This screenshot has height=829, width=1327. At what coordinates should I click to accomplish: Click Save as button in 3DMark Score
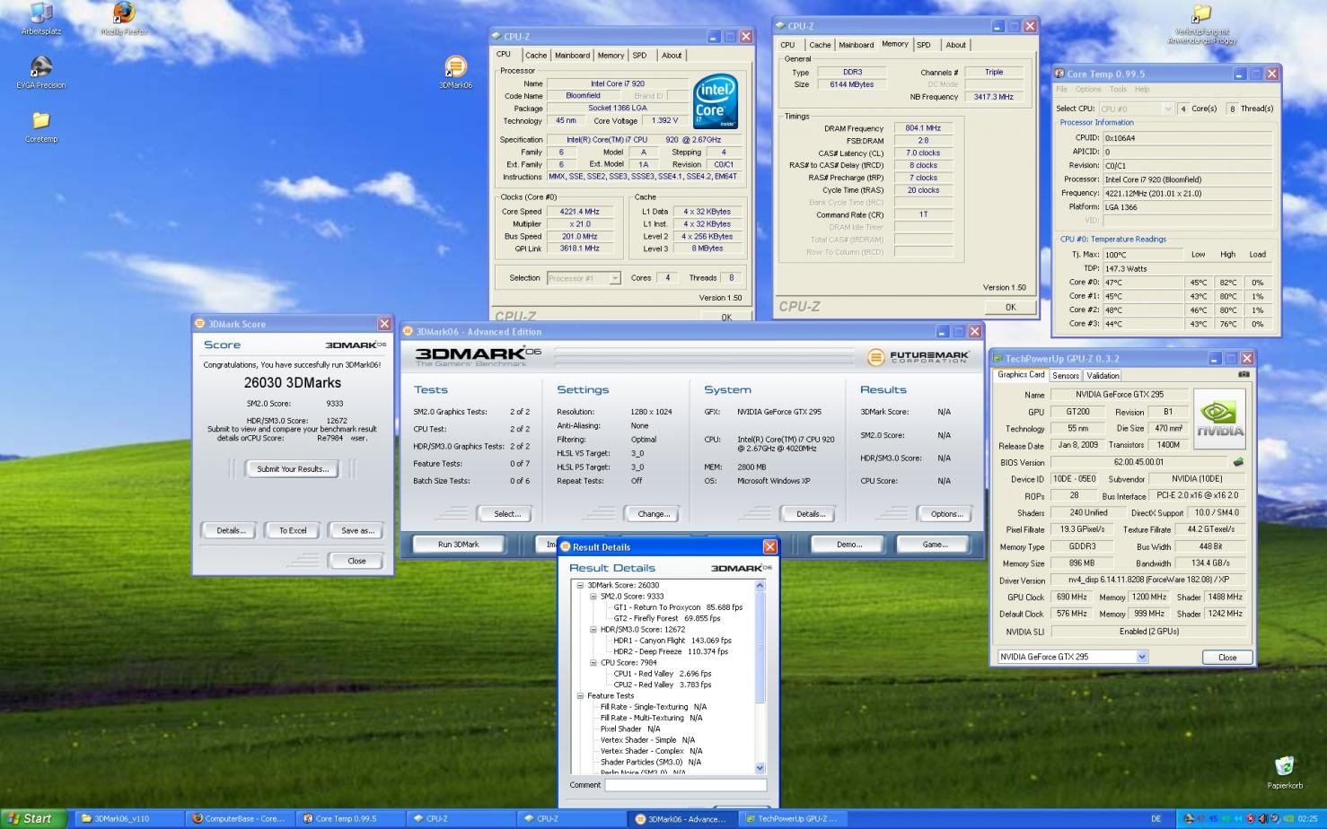pos(357,530)
